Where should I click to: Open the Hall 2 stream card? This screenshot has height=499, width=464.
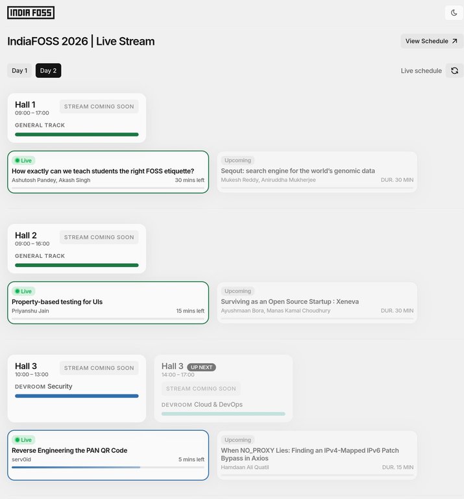coord(77,249)
